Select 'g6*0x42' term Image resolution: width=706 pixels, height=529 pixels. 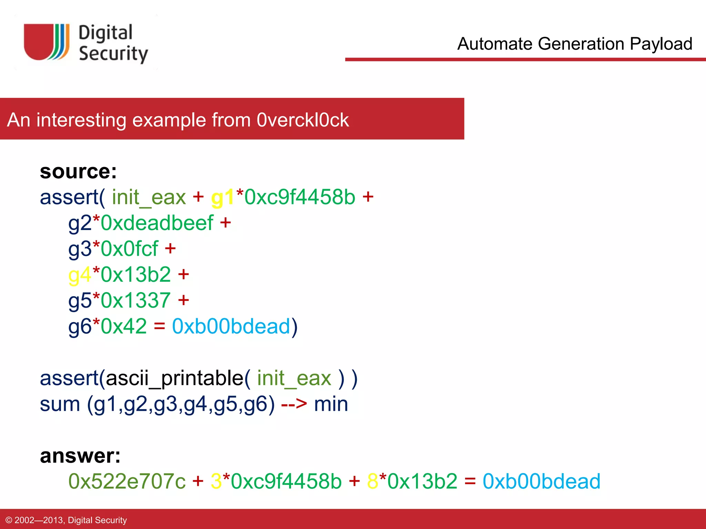click(107, 326)
